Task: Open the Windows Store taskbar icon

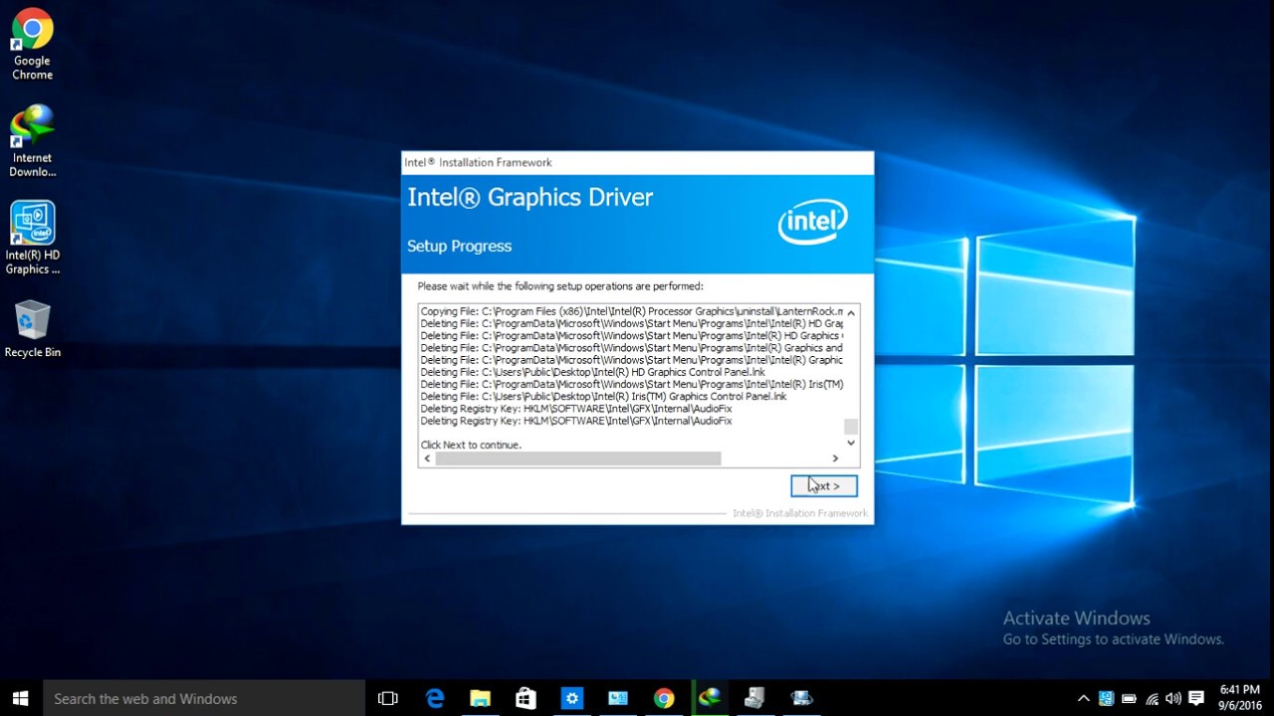Action: [526, 698]
